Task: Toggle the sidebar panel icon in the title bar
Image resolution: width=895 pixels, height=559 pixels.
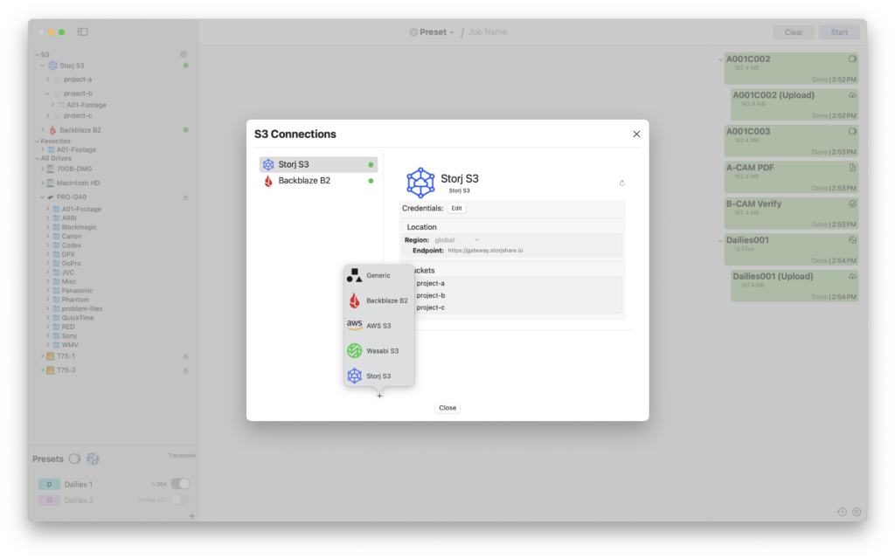Action: click(x=83, y=32)
